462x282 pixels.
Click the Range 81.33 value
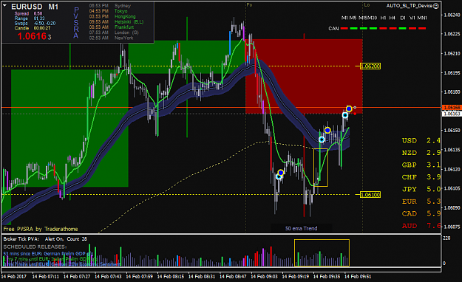click(39, 18)
